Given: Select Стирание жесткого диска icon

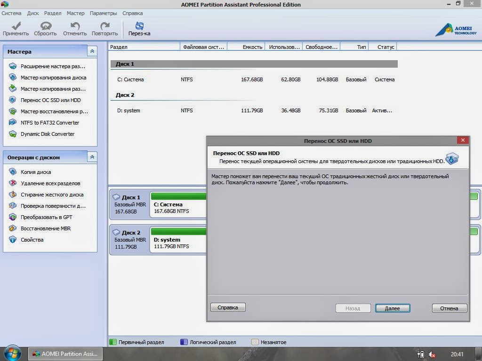Looking at the screenshot, I should point(13,195).
